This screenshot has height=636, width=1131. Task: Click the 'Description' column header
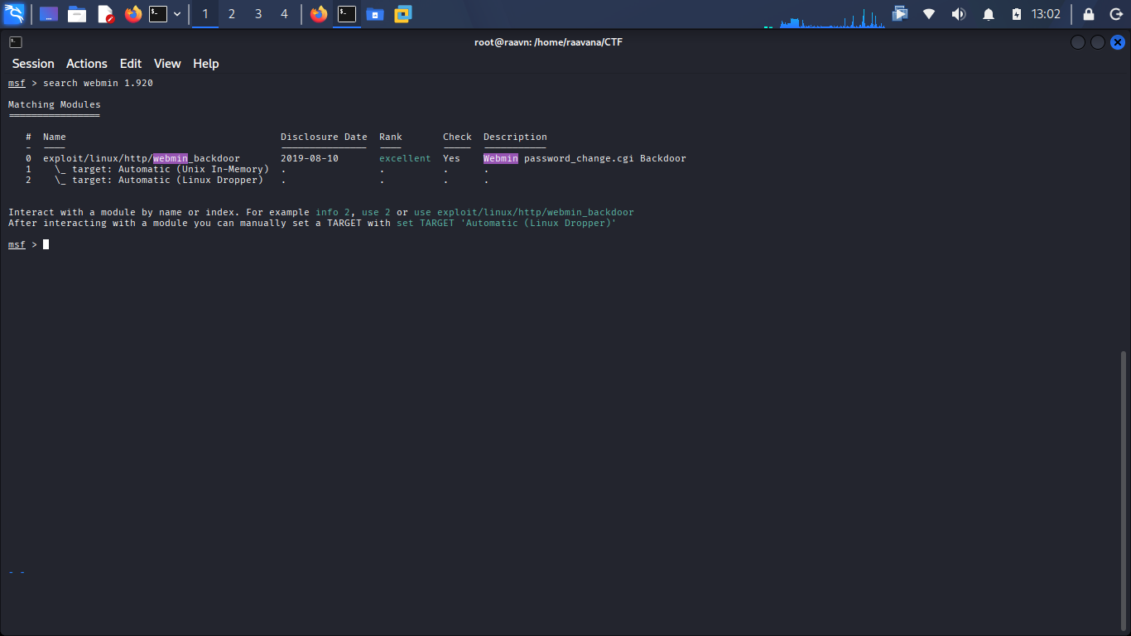(515, 137)
